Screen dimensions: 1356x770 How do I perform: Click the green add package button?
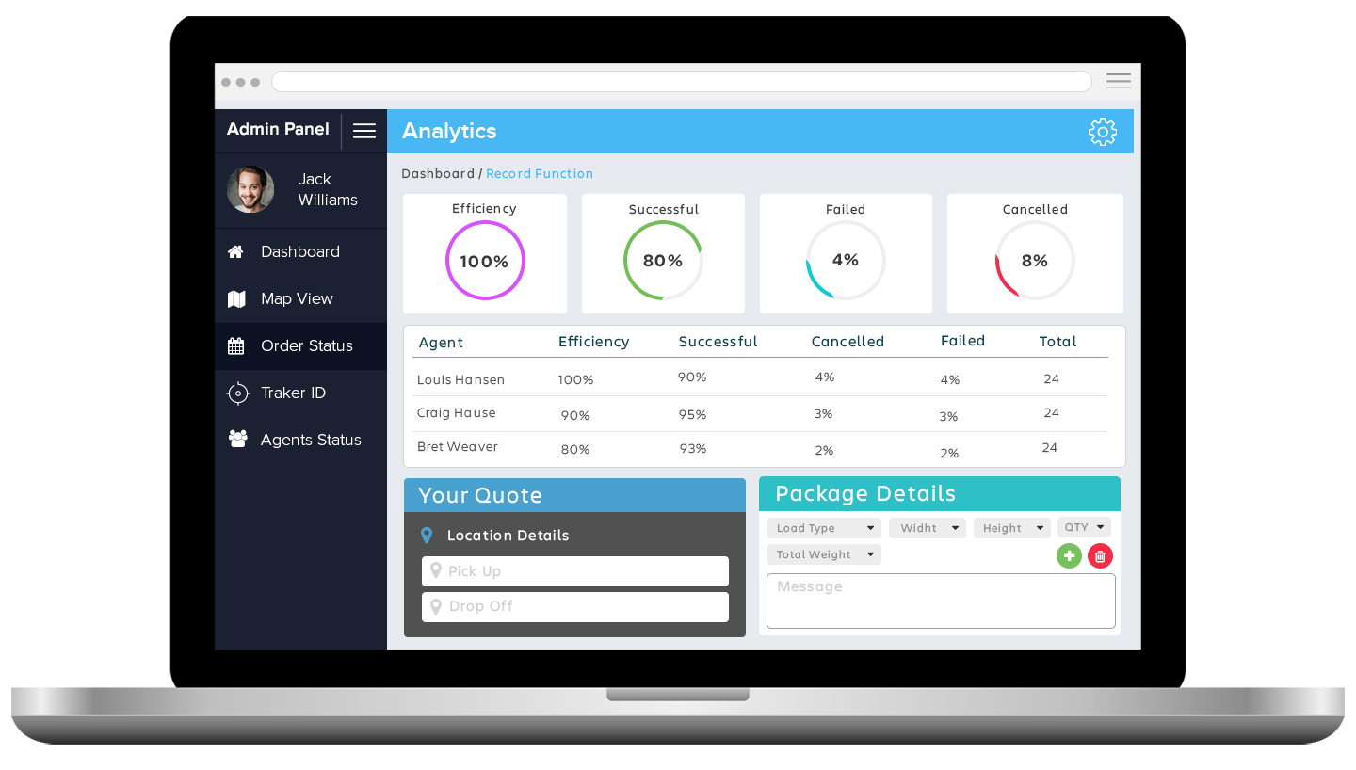coord(1069,556)
